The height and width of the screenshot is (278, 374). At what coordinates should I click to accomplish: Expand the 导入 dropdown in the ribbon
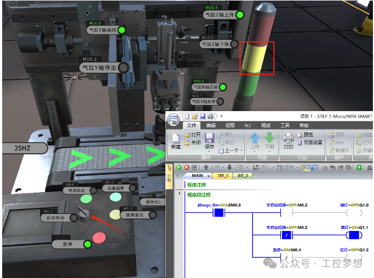237,135
